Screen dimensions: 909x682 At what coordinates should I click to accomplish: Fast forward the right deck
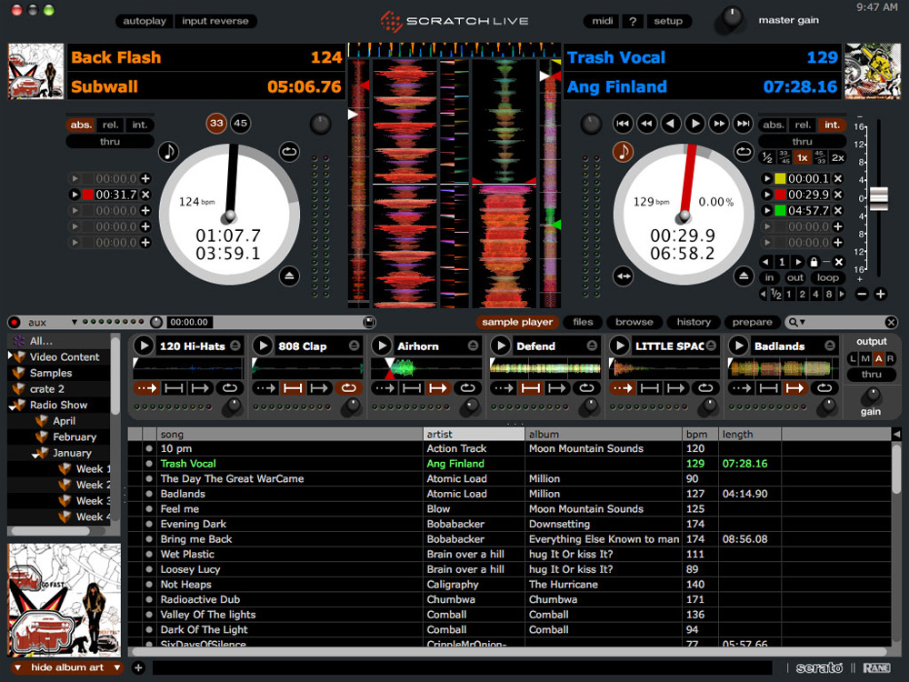719,123
